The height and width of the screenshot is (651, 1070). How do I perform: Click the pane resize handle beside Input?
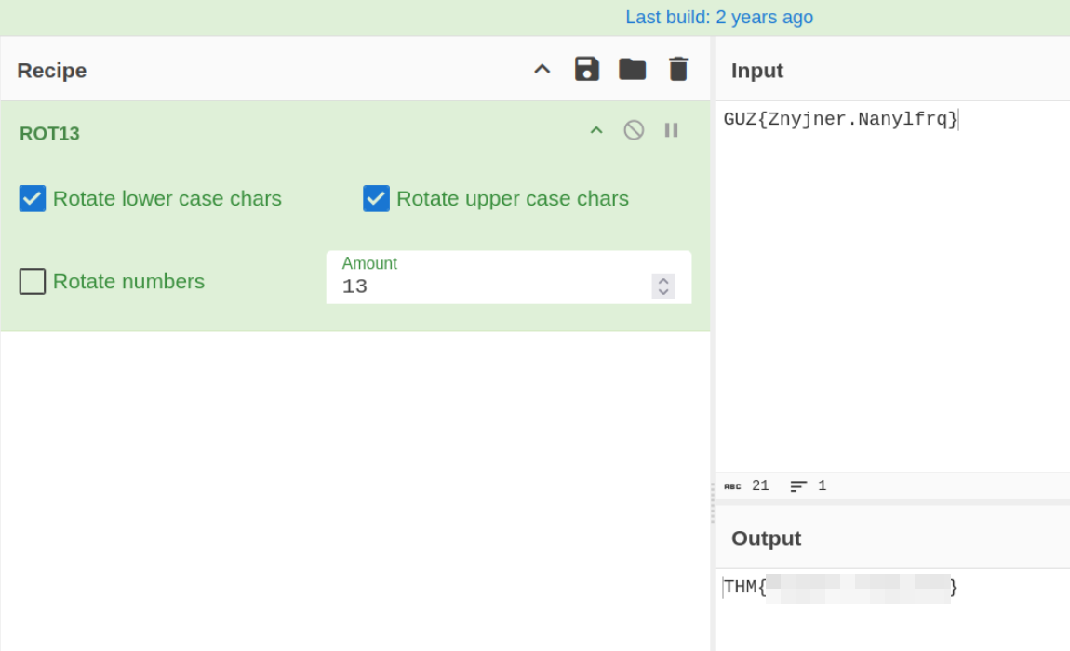713,502
